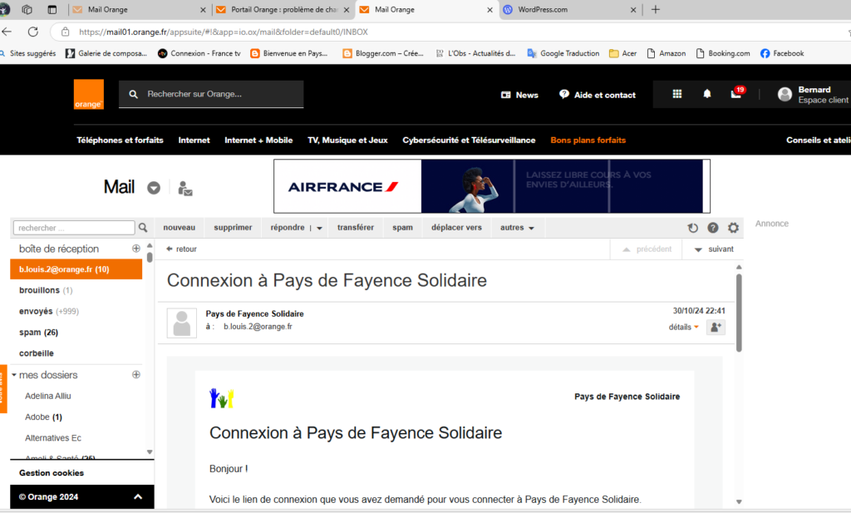Add sender to contacts icon
This screenshot has height=513, width=851.
[716, 327]
